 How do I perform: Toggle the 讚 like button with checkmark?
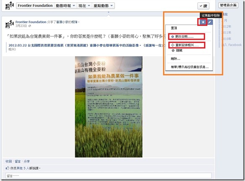click(203, 6)
